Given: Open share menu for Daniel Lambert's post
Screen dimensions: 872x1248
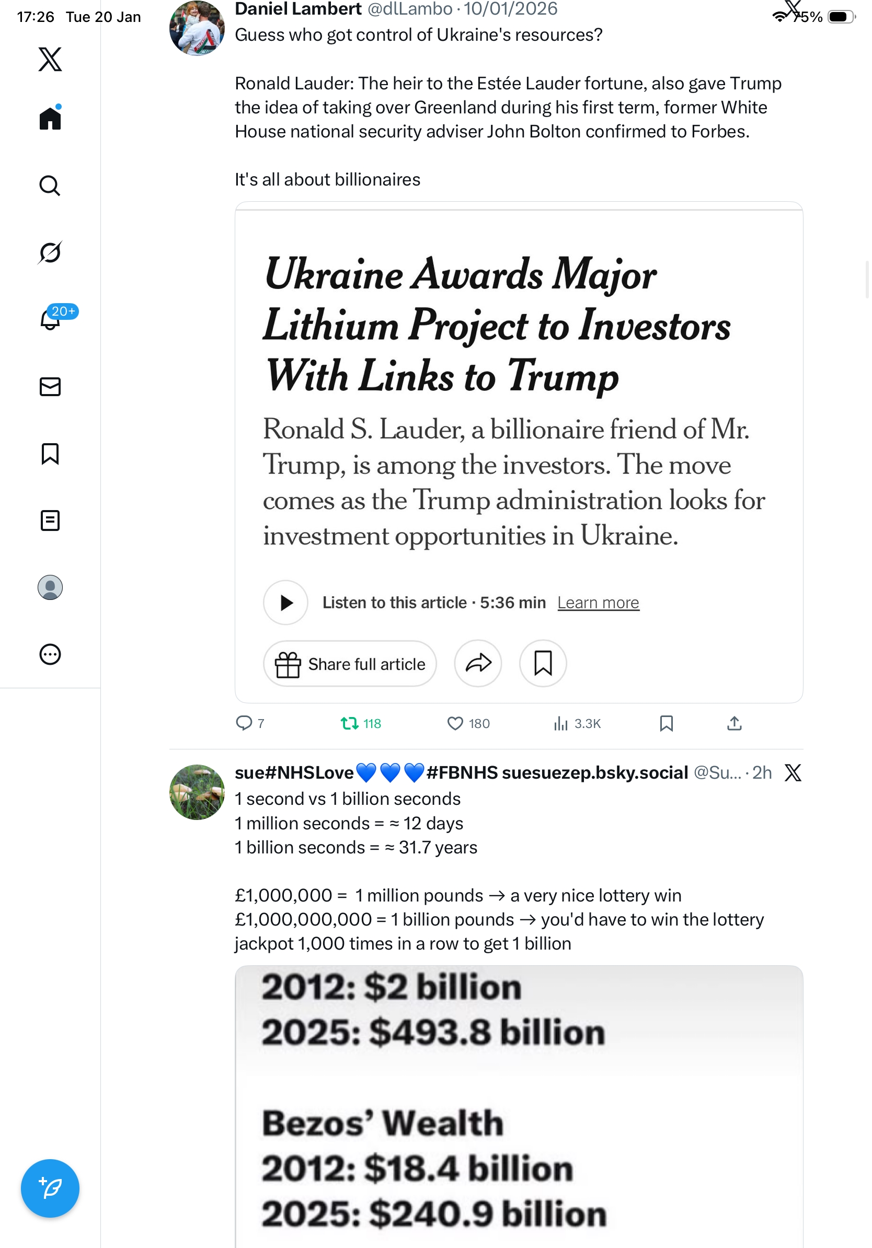Looking at the screenshot, I should 735,723.
